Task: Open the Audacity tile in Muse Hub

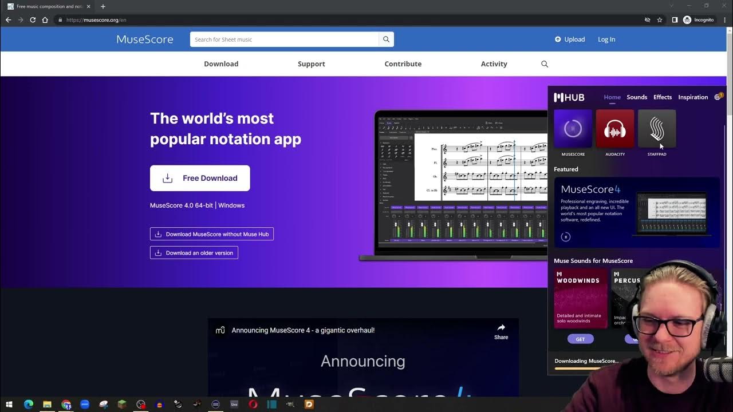Action: click(x=615, y=129)
